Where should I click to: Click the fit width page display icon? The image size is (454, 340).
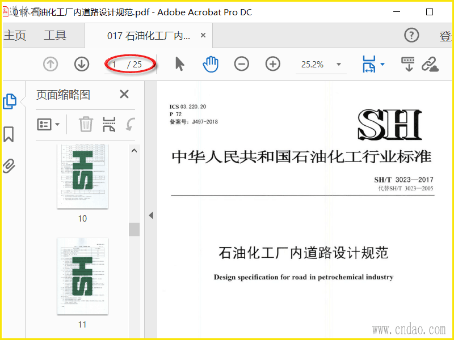pyautogui.click(x=368, y=64)
